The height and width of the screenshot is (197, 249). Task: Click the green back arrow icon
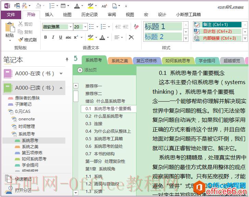click(x=76, y=58)
